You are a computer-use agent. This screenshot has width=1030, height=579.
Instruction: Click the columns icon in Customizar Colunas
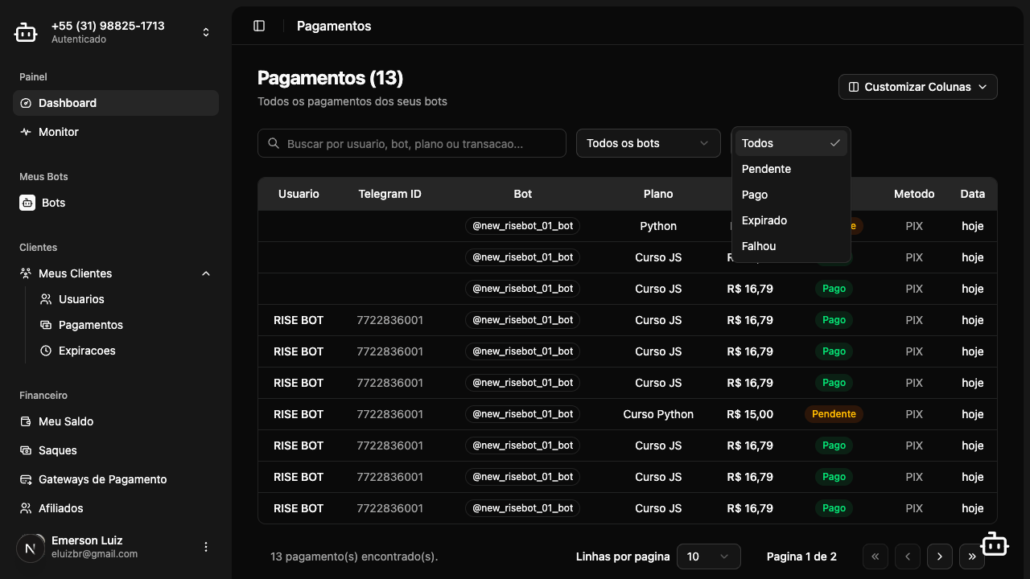tap(854, 87)
